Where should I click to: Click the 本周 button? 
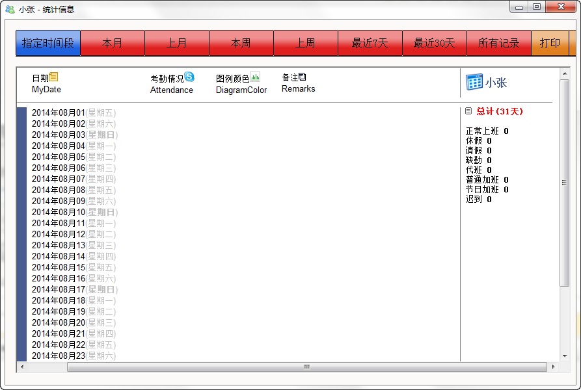tap(241, 43)
